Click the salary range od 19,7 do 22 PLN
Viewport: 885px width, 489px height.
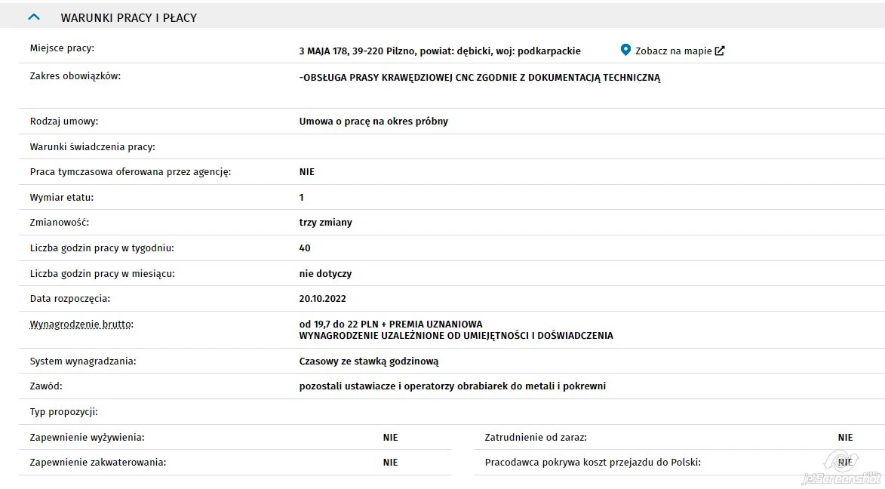tap(339, 324)
